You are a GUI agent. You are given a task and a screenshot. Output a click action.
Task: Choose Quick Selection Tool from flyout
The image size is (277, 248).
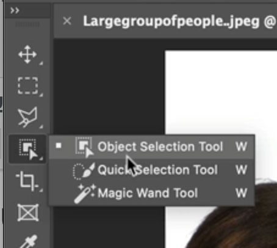click(x=152, y=170)
